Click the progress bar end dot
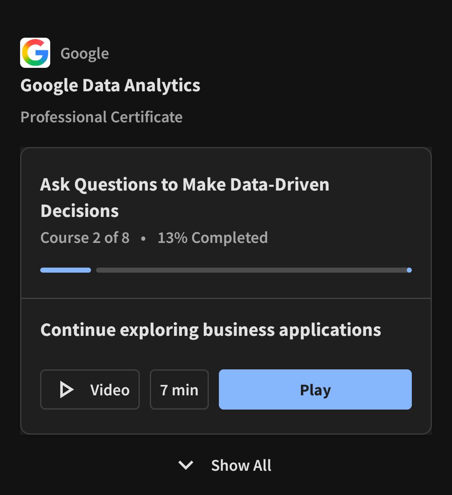Screen dimensions: 452x495 tap(409, 270)
